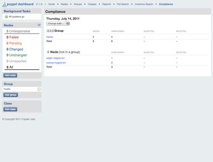
Task: Click the Add class button
Action: (10, 109)
